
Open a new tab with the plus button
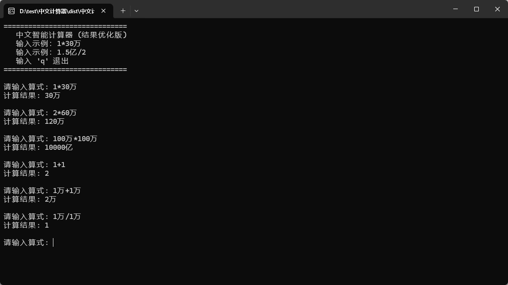pos(123,10)
